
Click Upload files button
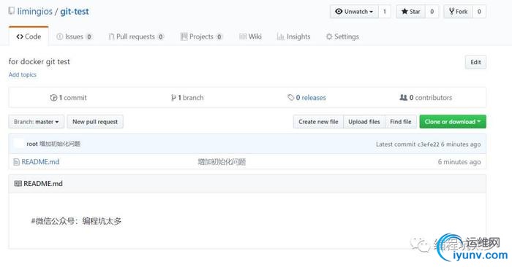coord(364,121)
